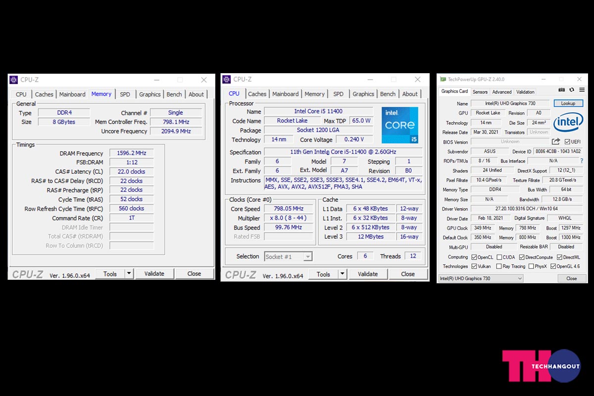The image size is (594, 396).
Task: Click Close in the Memory timings window
Action: point(194,273)
